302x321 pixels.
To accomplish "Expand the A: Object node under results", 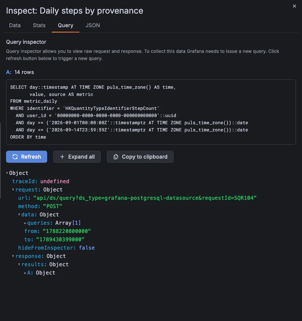I will tap(25, 273).
